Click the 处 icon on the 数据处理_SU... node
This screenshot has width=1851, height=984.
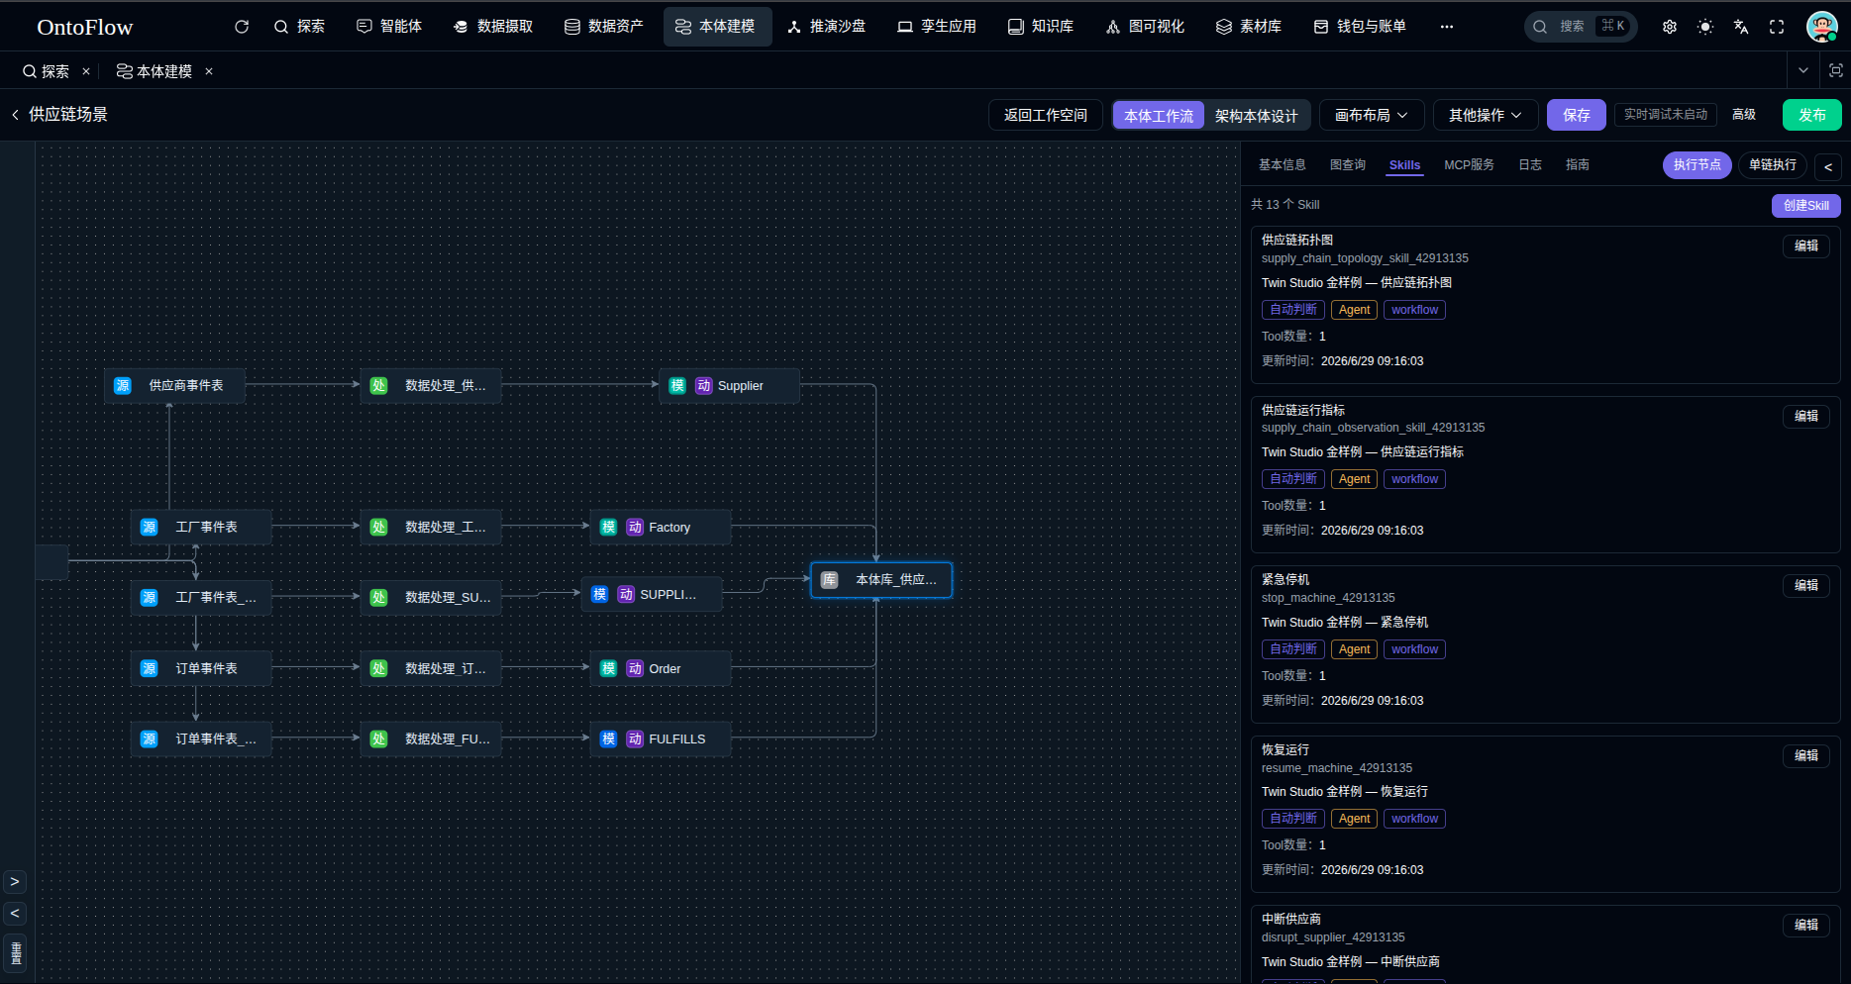379,598
